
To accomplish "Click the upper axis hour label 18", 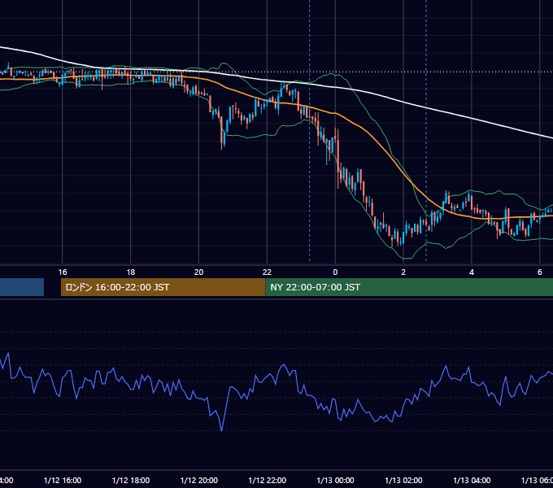I will coord(131,272).
